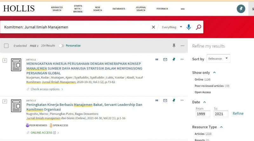Click the From year input field
Screen dimensions: 254x141
(x=203, y=114)
